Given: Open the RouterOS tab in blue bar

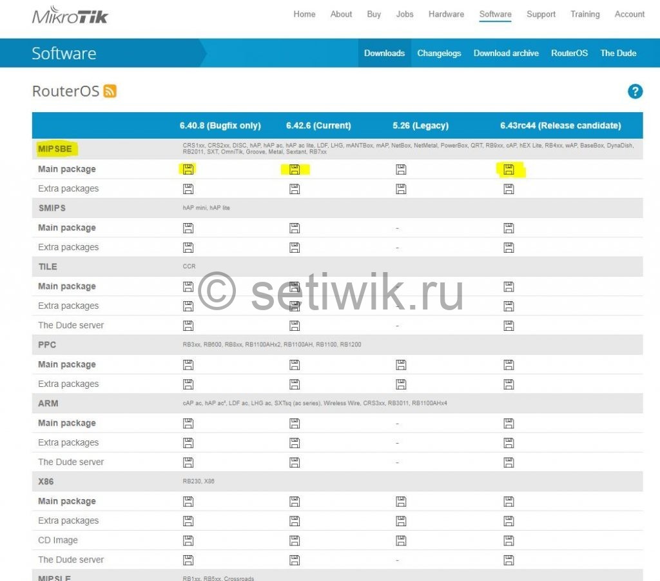Looking at the screenshot, I should 569,53.
